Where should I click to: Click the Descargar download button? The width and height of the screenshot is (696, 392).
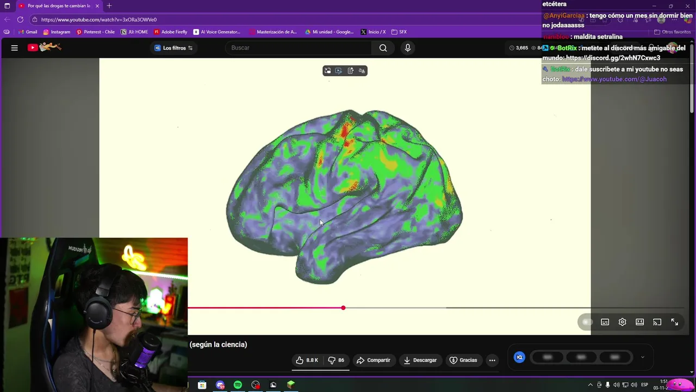420,360
